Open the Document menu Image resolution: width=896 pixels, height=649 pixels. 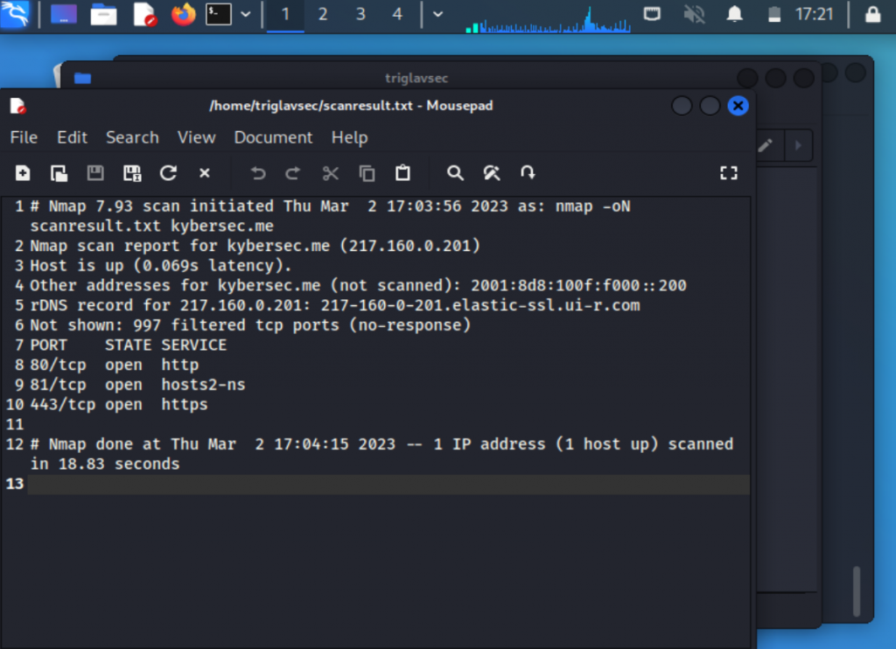[x=273, y=137]
